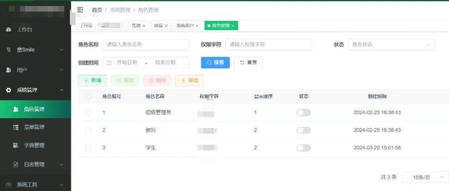449x191 pixels.
Task: Click the 显示顺序 column header
Action: coord(263,96)
